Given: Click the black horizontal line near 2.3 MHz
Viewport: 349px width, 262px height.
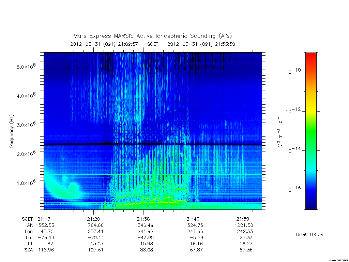Looking at the screenshot, I should point(153,144).
